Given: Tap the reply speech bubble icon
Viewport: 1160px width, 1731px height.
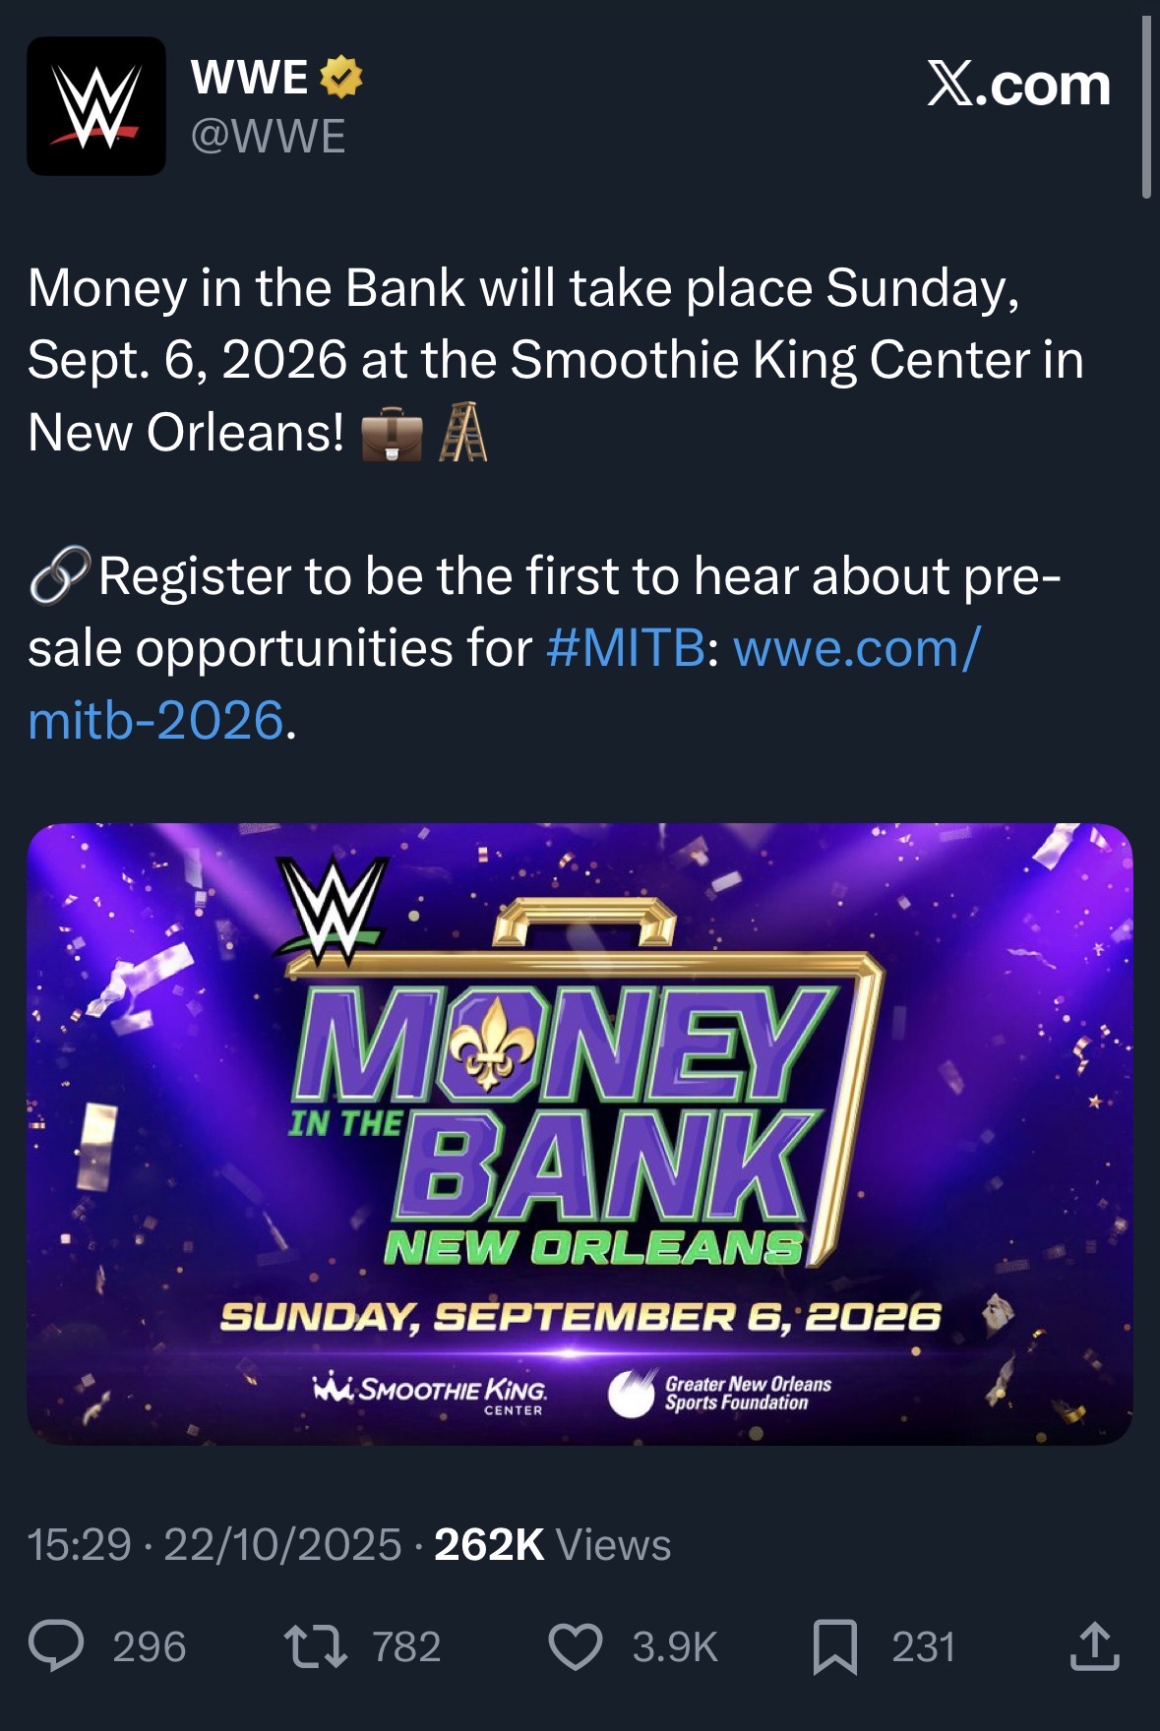Looking at the screenshot, I should pos(56,1646).
